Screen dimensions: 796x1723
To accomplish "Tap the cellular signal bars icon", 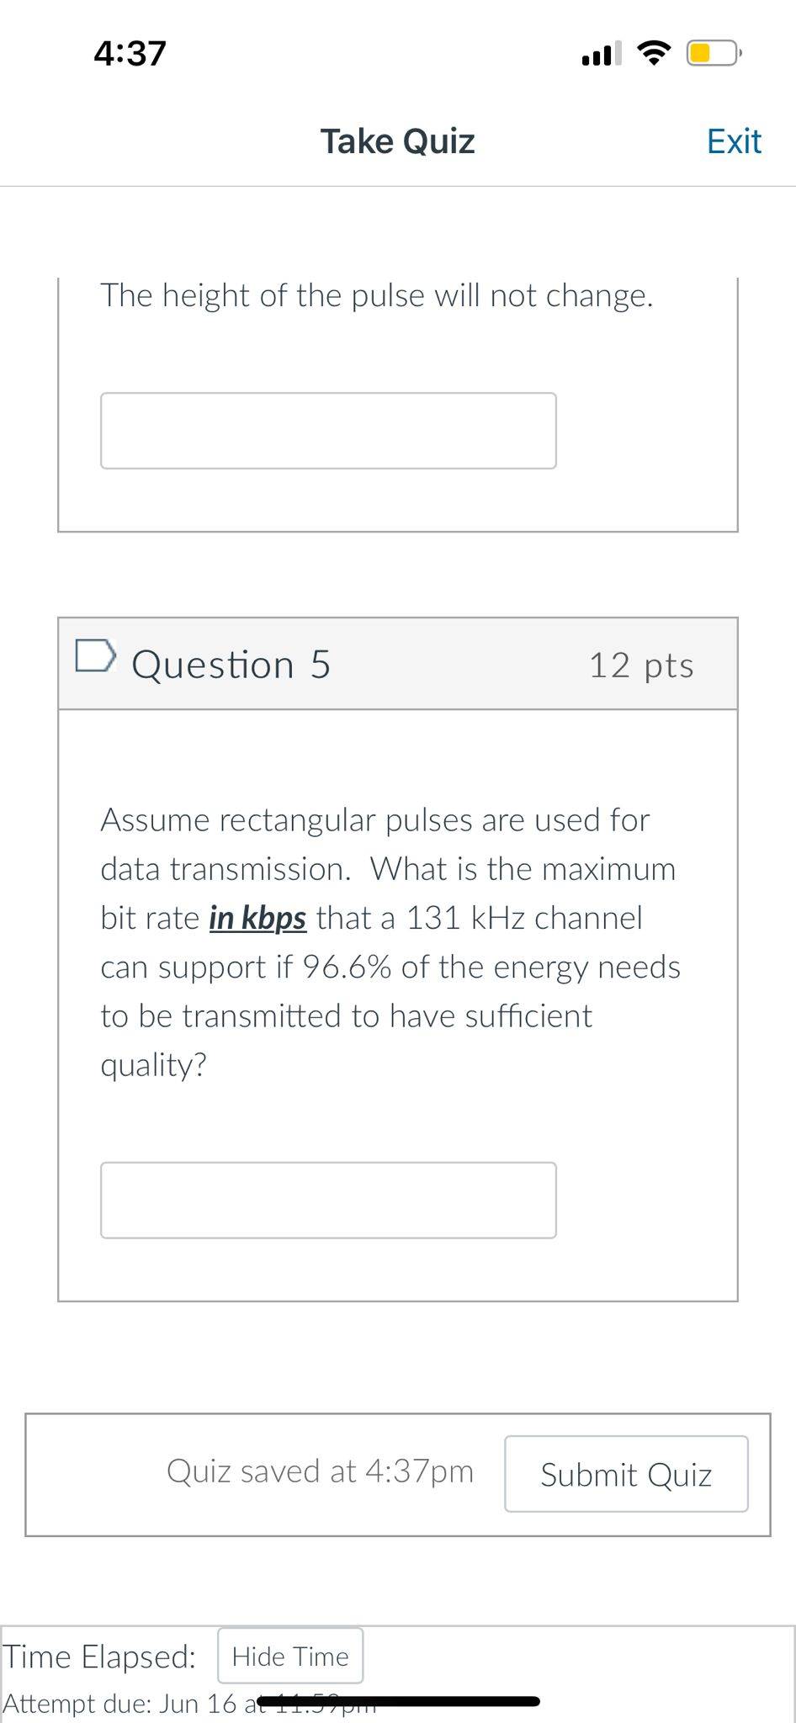I will pyautogui.click(x=601, y=53).
